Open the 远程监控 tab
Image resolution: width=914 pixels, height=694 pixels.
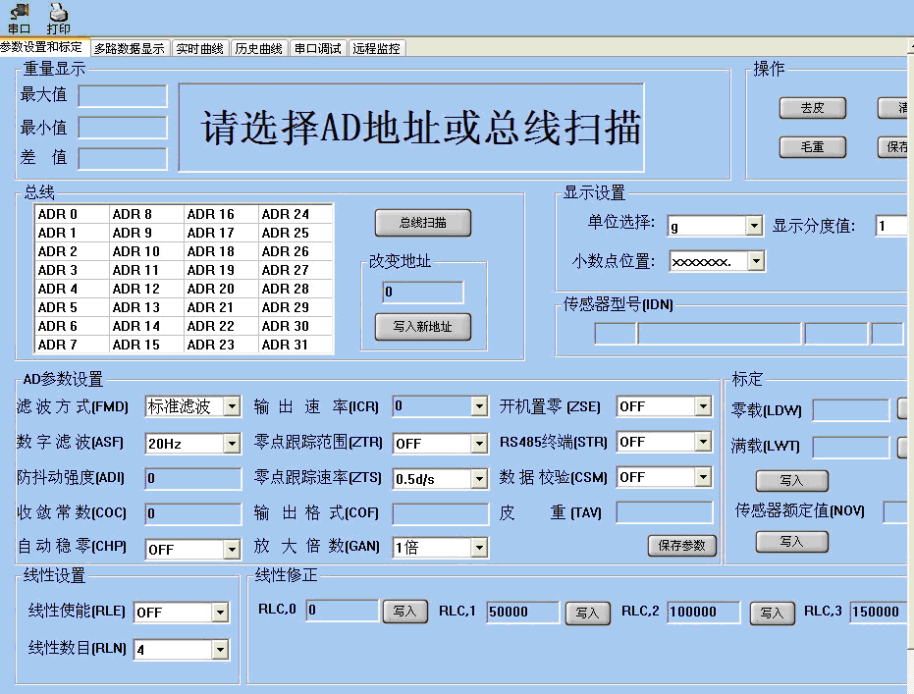[377, 48]
